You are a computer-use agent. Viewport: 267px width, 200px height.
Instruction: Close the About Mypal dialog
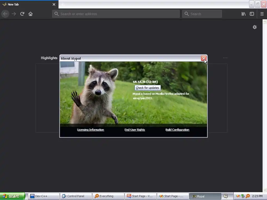204,58
